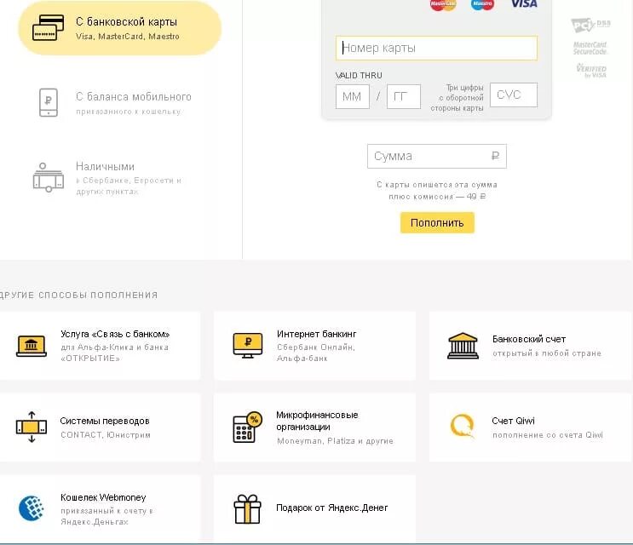Click the ruble sign in Сумма field
This screenshot has height=545, width=633.
[495, 156]
